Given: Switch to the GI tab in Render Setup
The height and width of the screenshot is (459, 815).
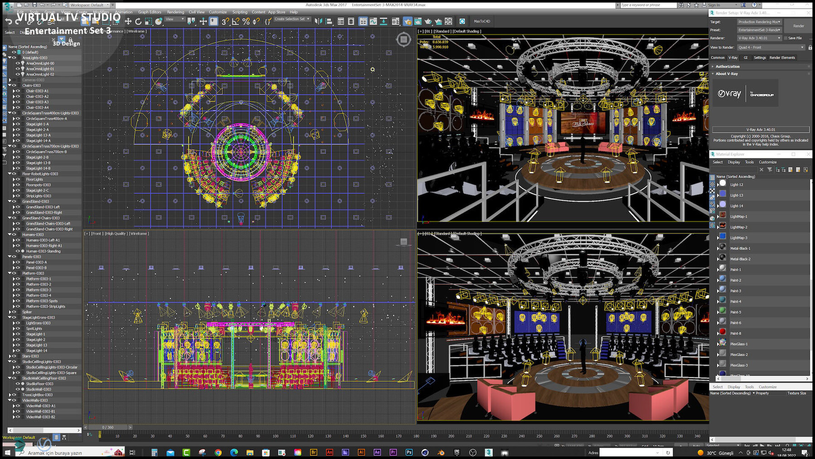Looking at the screenshot, I should 746,58.
